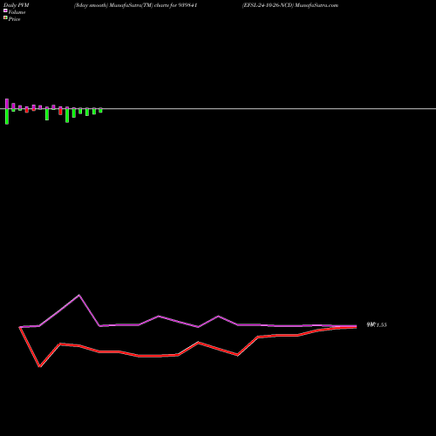Click the 3day smooth MunafaSutra chart title
Screen dimensions: 436x436
135,5
